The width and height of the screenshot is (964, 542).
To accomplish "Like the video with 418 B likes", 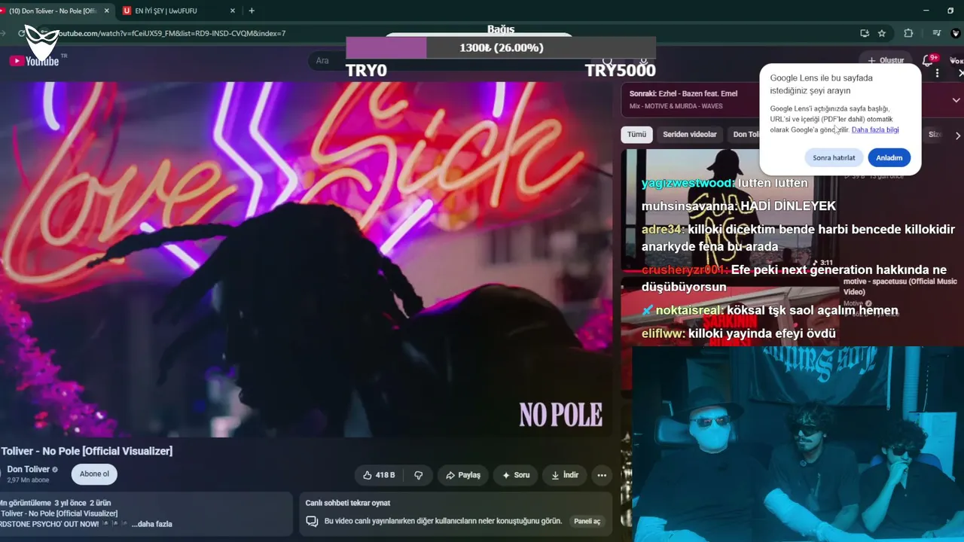I will coord(380,475).
